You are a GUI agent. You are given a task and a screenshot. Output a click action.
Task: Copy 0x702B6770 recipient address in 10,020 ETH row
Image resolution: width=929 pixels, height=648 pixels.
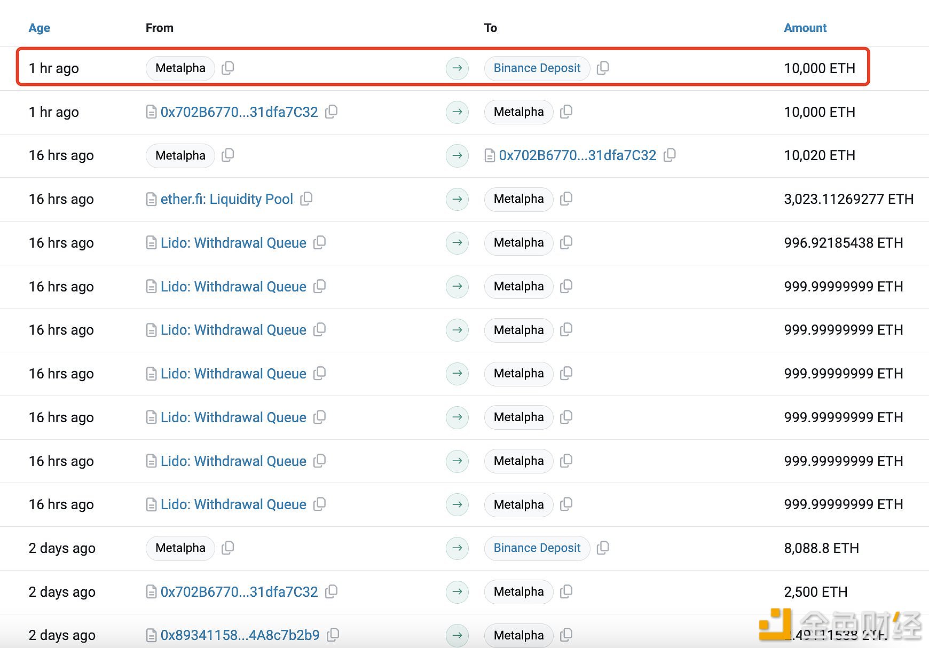coord(670,155)
